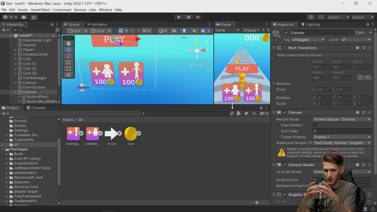Click the Assets breadcrumb in Project
377x212 pixels.
(x=68, y=120)
